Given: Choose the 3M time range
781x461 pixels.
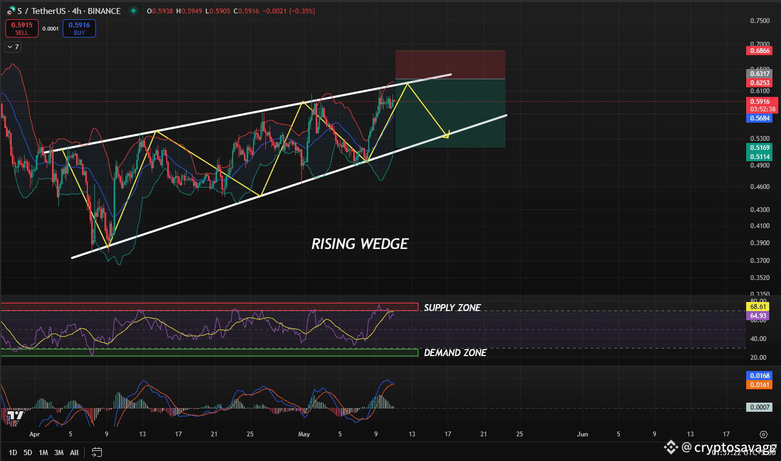Looking at the screenshot, I should tap(59, 452).
